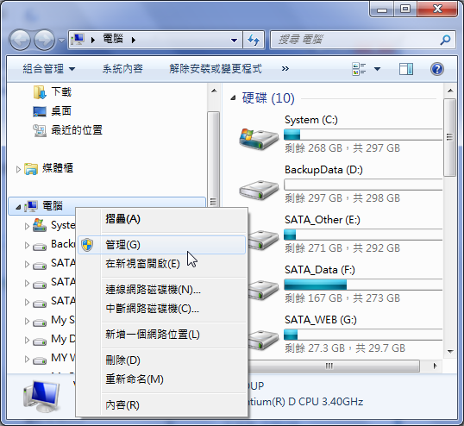Image resolution: width=464 pixels, height=426 pixels.
Task: Click the back navigation arrow
Action: pyautogui.click(x=20, y=40)
